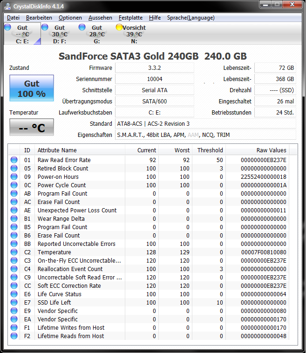Image resolution: width=306 pixels, height=353 pixels.
Task: Click status icon for Reallocation Event Count
Action: [14, 269]
